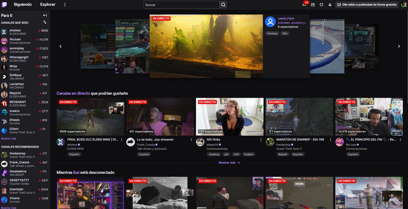408x209 pixels.
Task: Open theakaleina recommended channel
Action: point(25,173)
